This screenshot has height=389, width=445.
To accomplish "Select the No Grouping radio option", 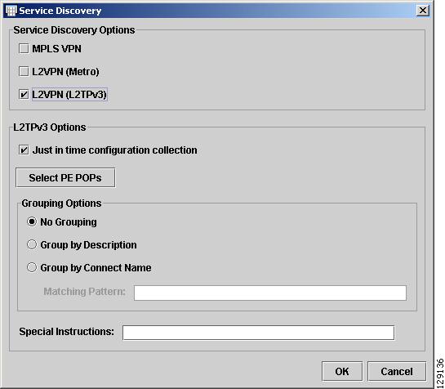I will point(32,221).
